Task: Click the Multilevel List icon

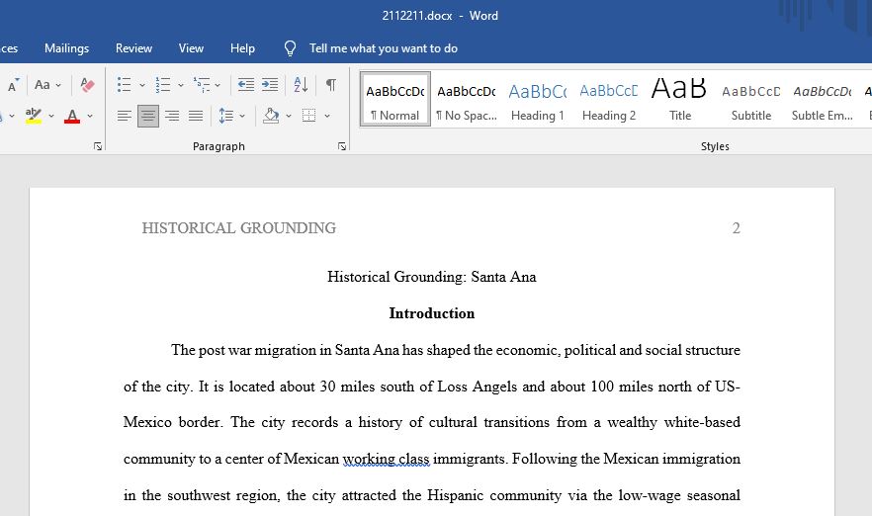Action: [x=202, y=85]
